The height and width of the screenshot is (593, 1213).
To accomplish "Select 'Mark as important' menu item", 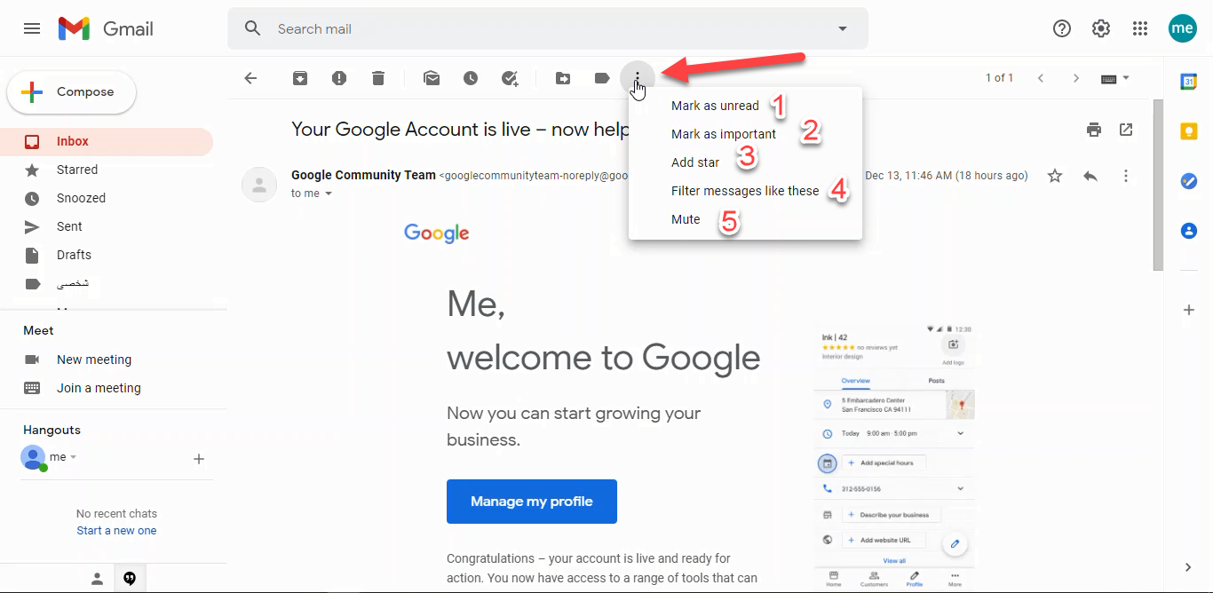I will tap(745, 134).
